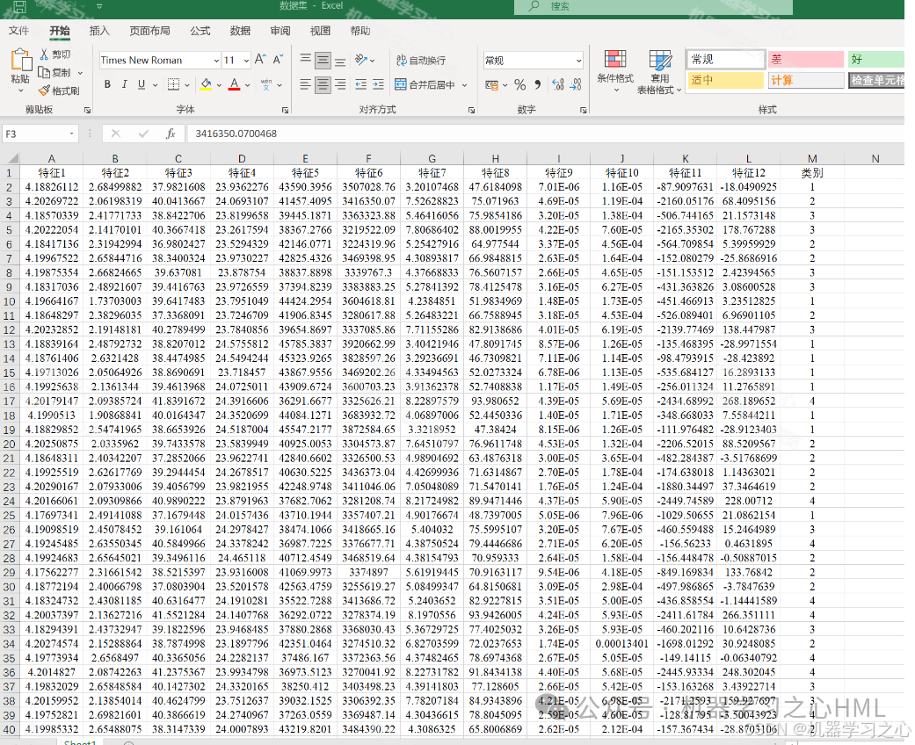This screenshot has width=915, height=745.
Task: Toggle Wrap Text (自动换行)
Action: (421, 60)
